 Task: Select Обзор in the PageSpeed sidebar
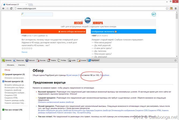7,70
